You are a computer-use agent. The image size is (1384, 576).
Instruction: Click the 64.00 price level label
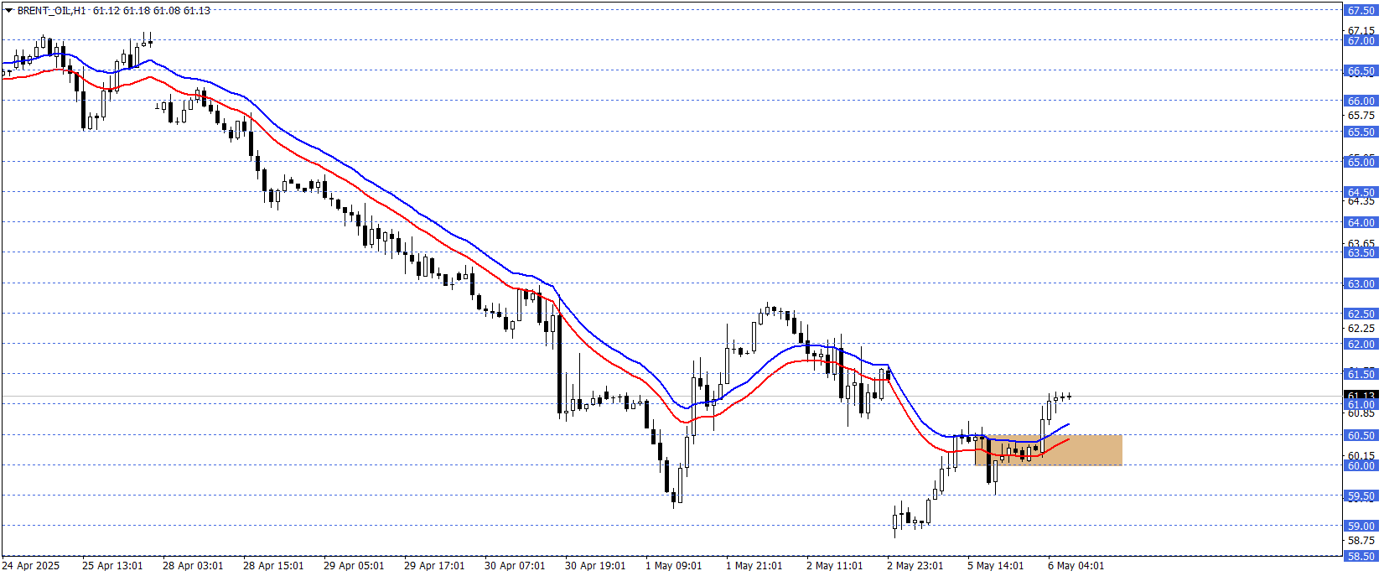pos(1362,222)
